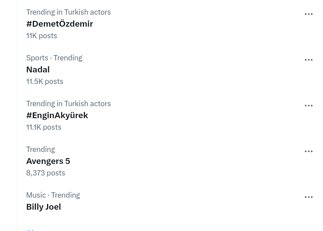The width and height of the screenshot is (323, 231).
Task: Open the #DemetÖzdemir hashtag trend
Action: click(59, 24)
